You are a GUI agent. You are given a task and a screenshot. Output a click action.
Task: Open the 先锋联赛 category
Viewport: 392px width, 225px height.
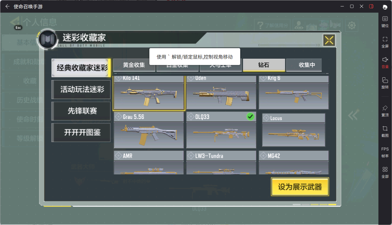click(x=81, y=111)
